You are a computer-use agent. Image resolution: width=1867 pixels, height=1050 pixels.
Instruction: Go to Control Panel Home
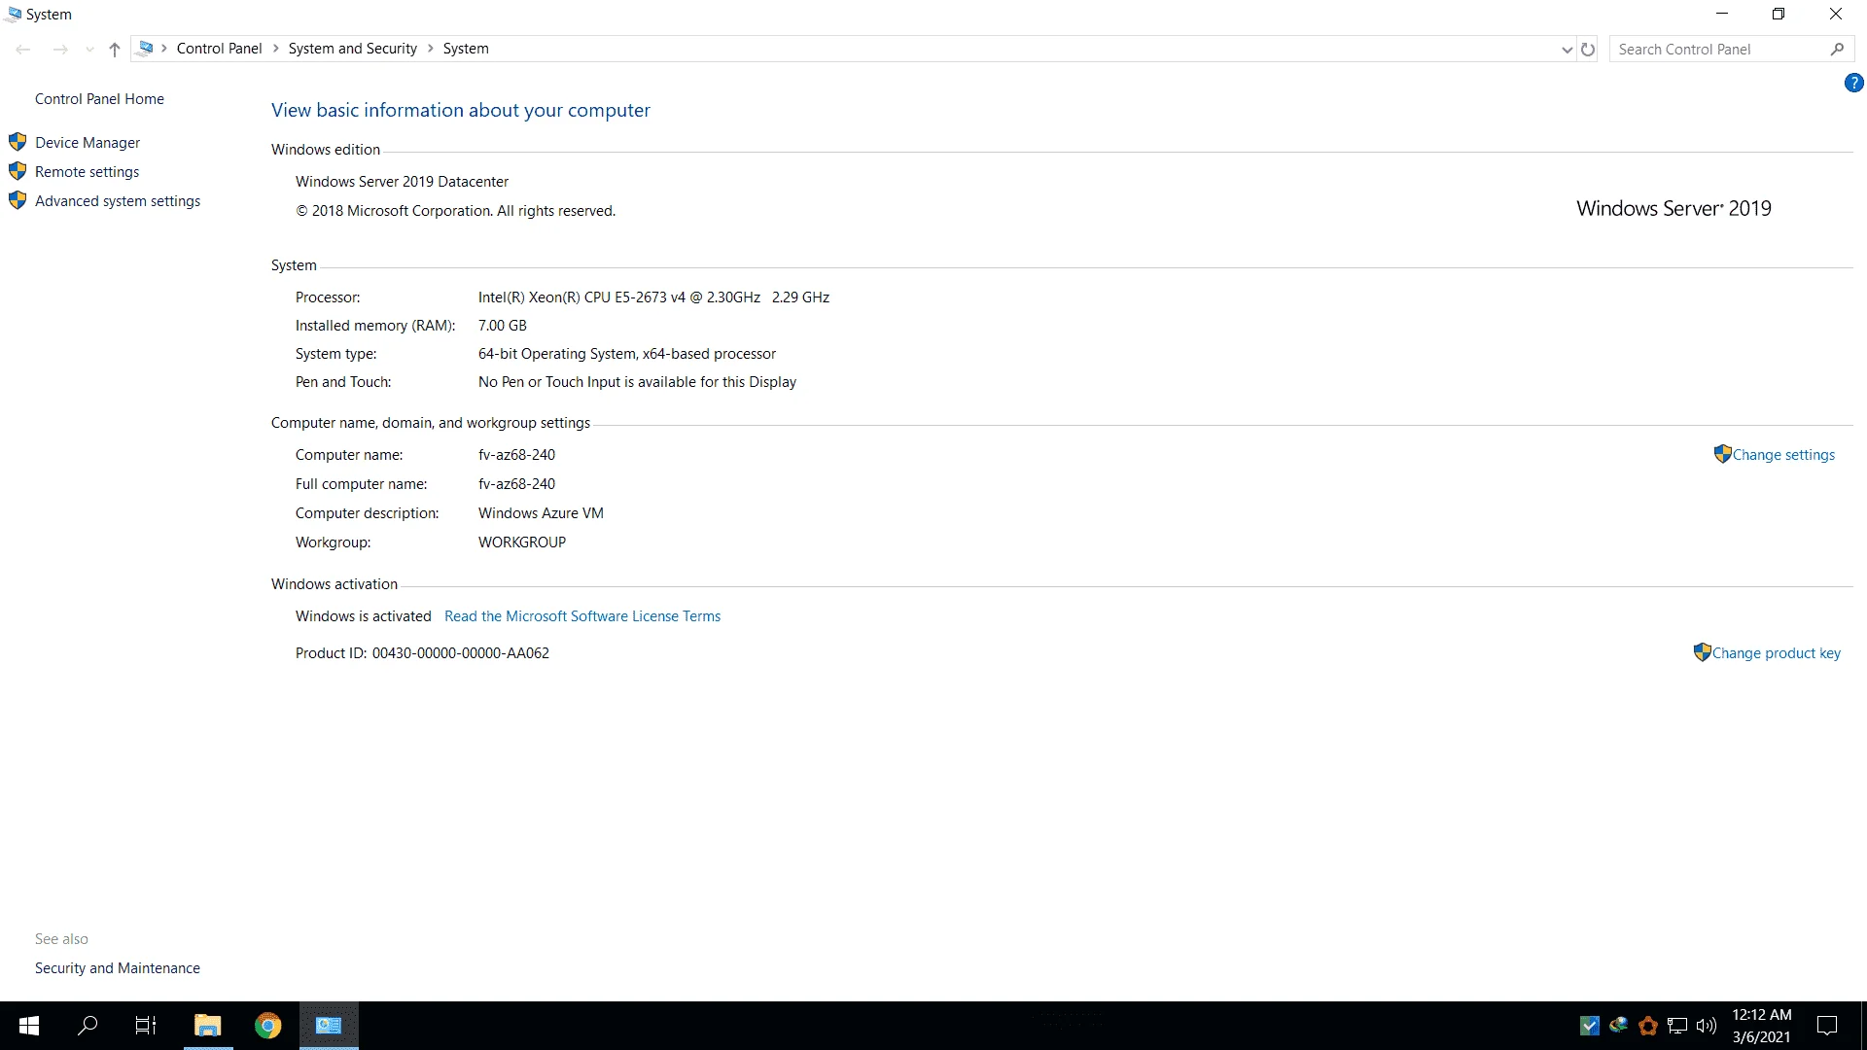(x=99, y=99)
